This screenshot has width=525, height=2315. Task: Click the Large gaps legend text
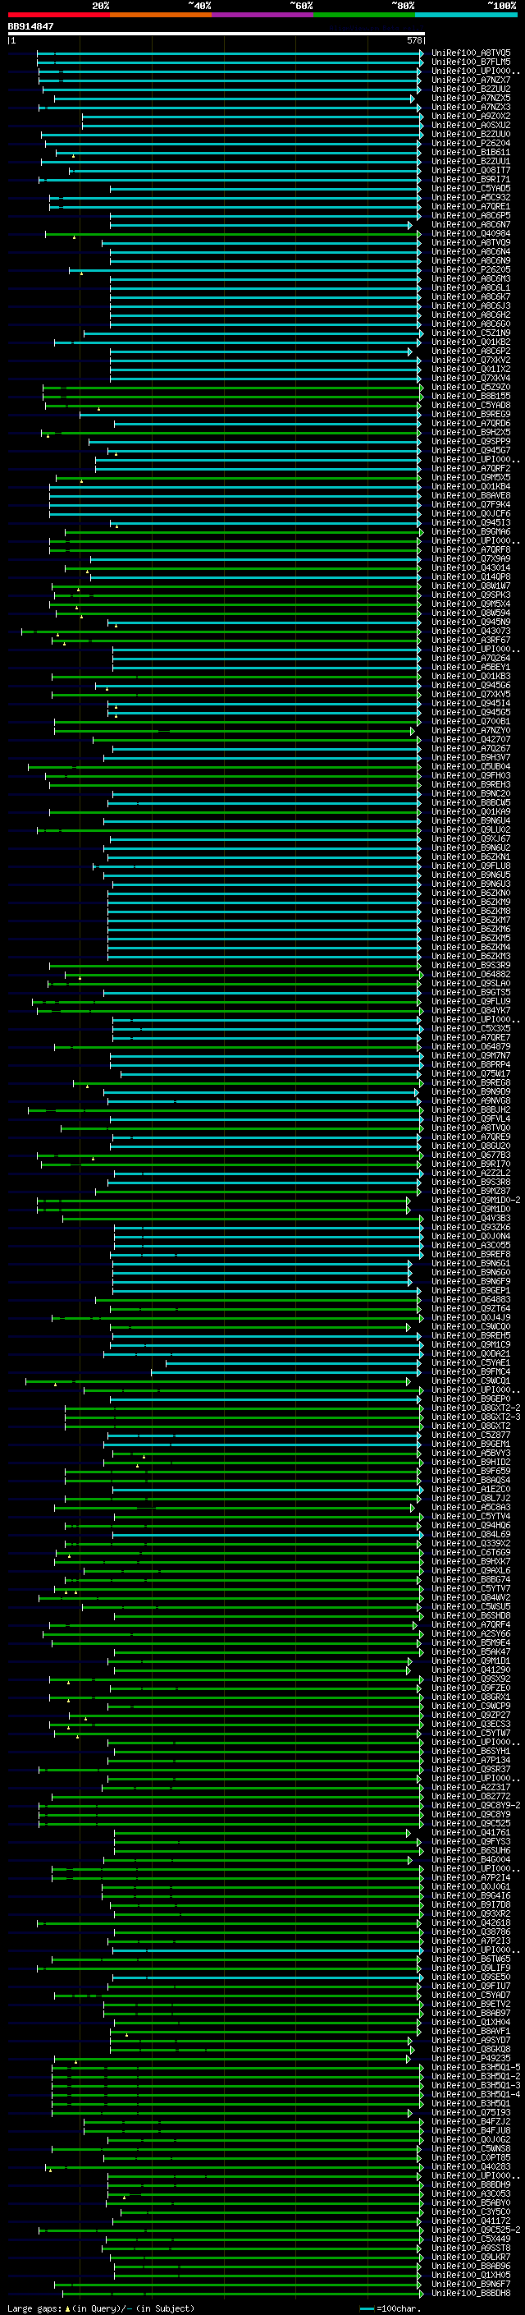click(35, 2308)
